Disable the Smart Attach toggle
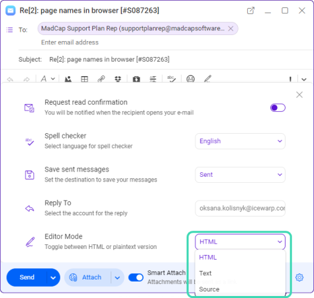Viewport: 314px width, 298px height. pos(136,277)
